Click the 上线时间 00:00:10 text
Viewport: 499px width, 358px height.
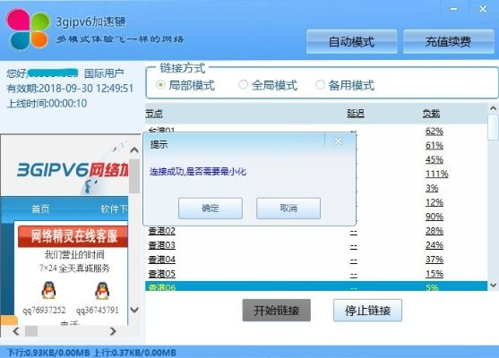tap(47, 103)
